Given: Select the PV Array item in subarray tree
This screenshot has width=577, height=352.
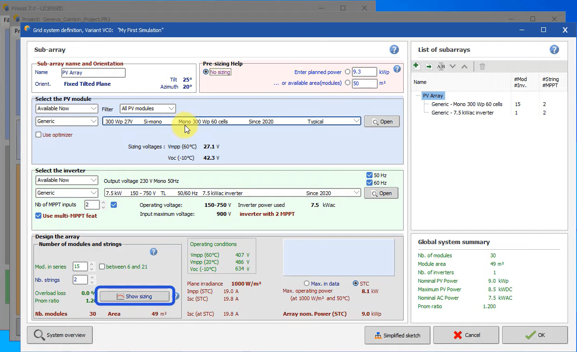Looking at the screenshot, I should click(433, 96).
